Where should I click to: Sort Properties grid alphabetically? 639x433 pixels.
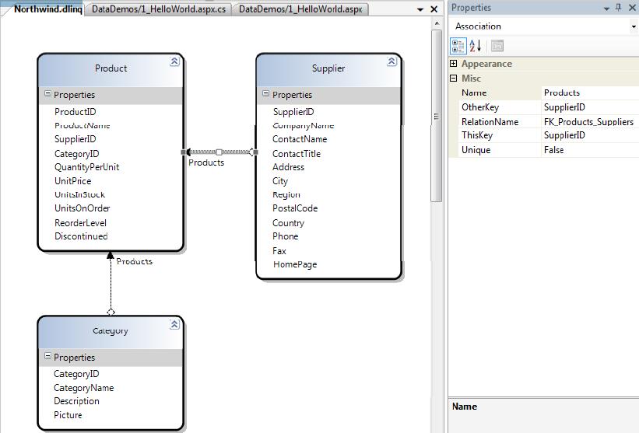[x=476, y=46]
